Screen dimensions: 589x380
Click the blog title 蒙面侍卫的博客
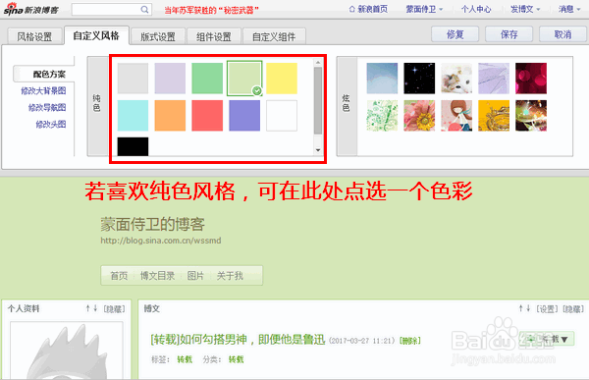[x=152, y=225]
